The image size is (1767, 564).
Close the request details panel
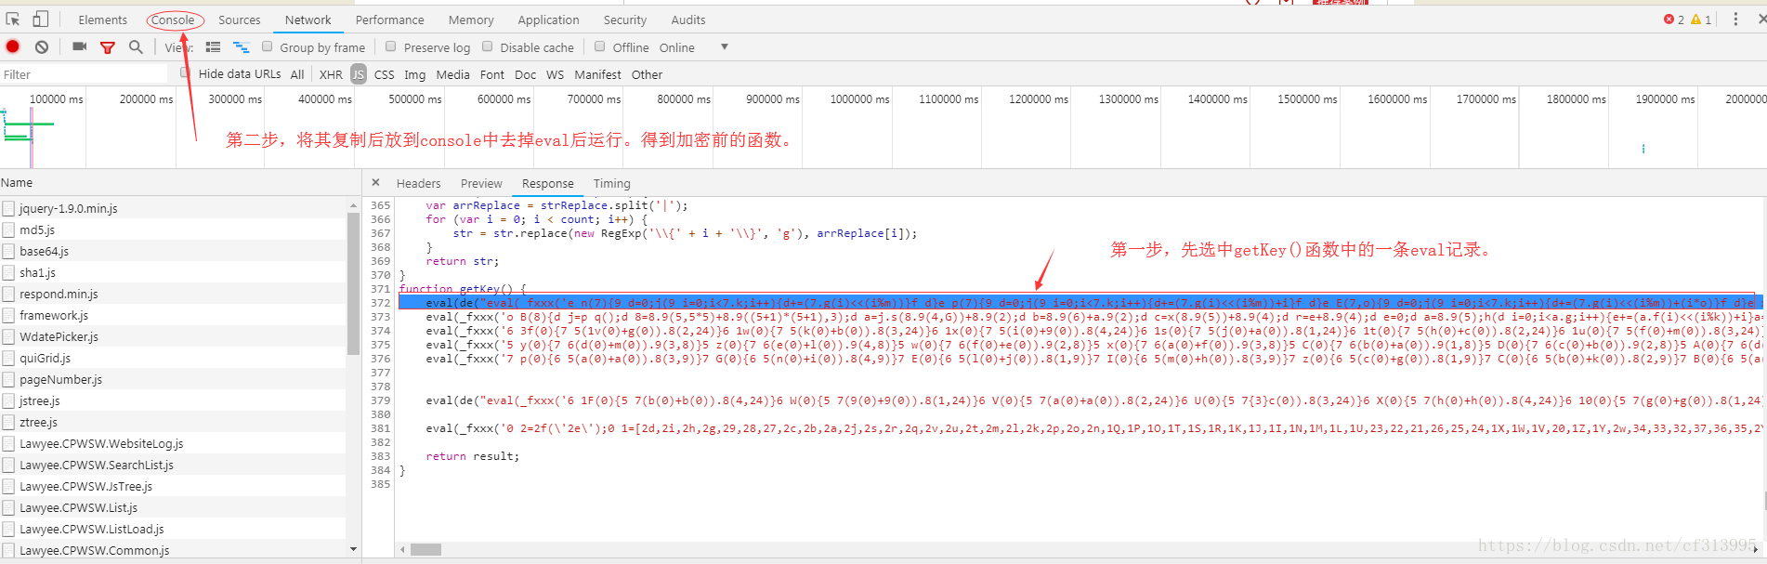(x=375, y=183)
